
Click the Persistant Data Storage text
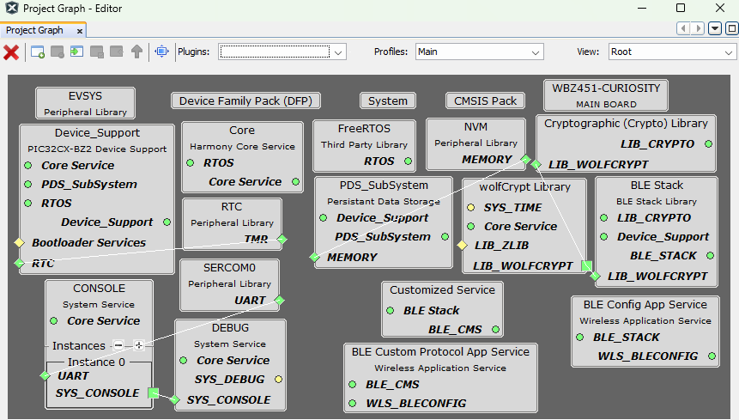coord(384,201)
